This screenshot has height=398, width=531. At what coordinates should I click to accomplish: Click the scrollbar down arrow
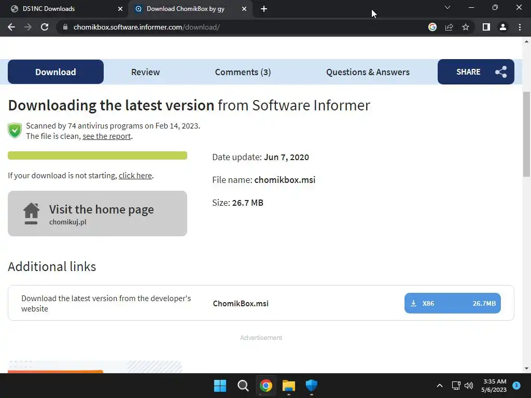pyautogui.click(x=526, y=368)
